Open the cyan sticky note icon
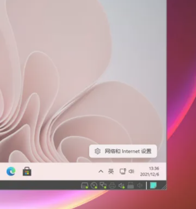 [153, 186]
